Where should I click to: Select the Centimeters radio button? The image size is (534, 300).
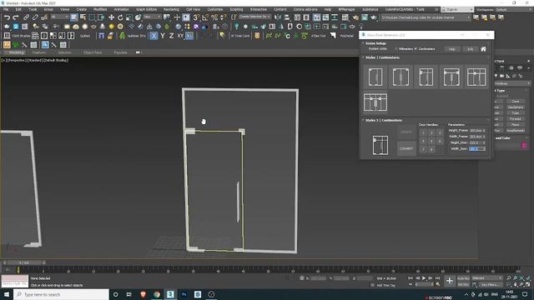pos(416,49)
